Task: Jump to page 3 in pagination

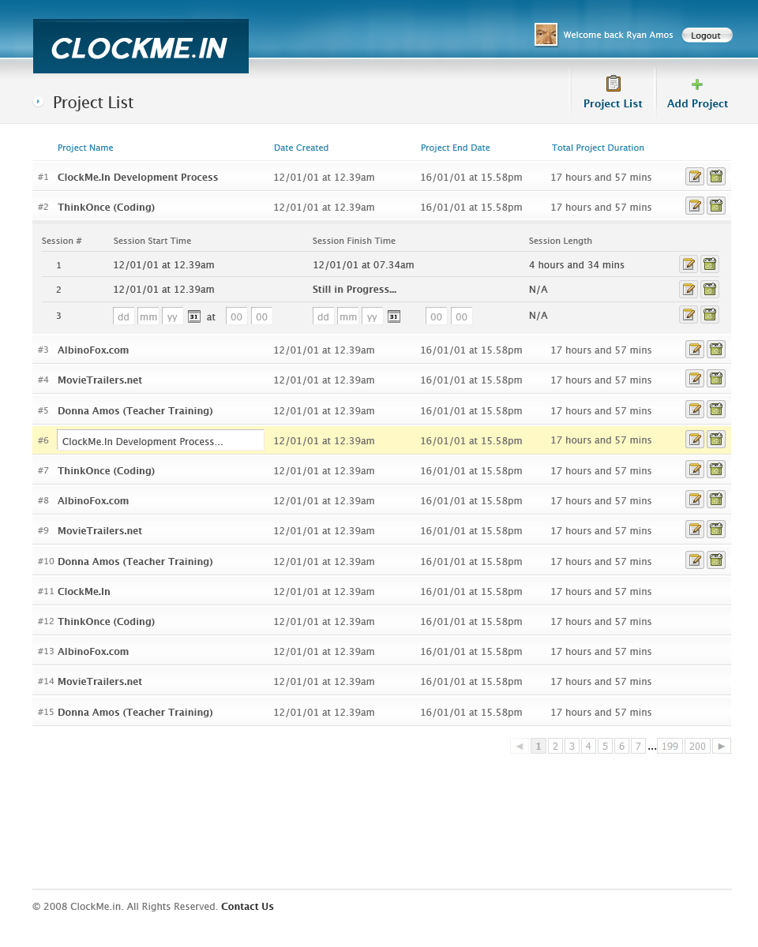Action: point(572,746)
